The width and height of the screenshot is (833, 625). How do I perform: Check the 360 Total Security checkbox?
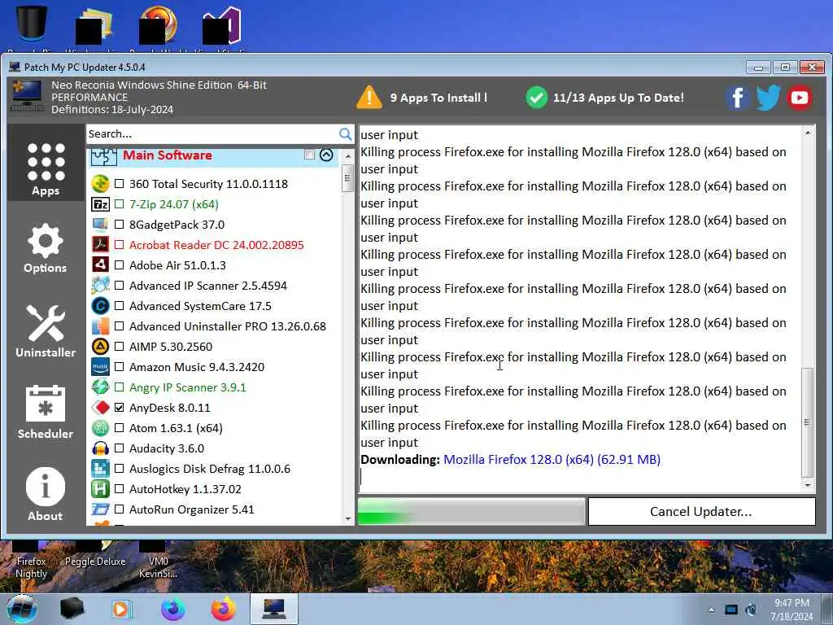(x=119, y=184)
